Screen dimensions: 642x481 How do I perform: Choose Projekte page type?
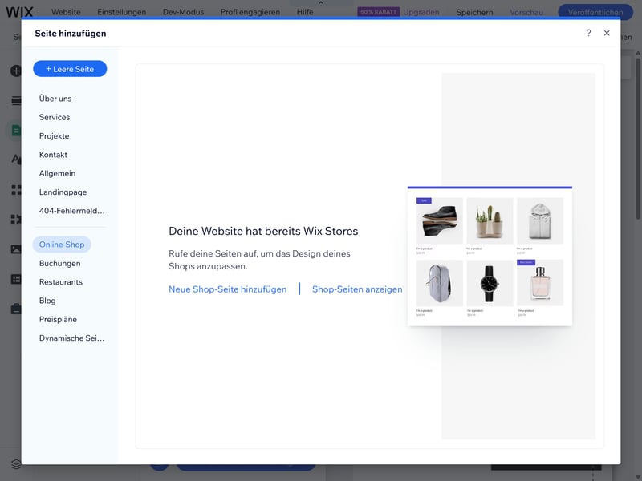click(x=55, y=136)
